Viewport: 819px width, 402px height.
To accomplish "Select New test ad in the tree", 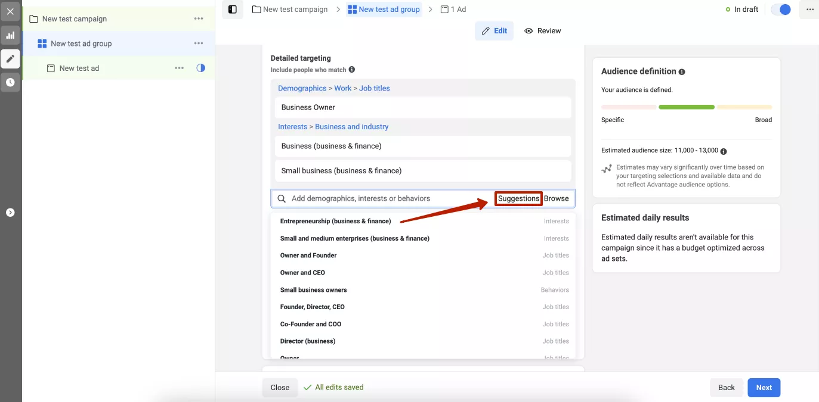I will (x=79, y=68).
